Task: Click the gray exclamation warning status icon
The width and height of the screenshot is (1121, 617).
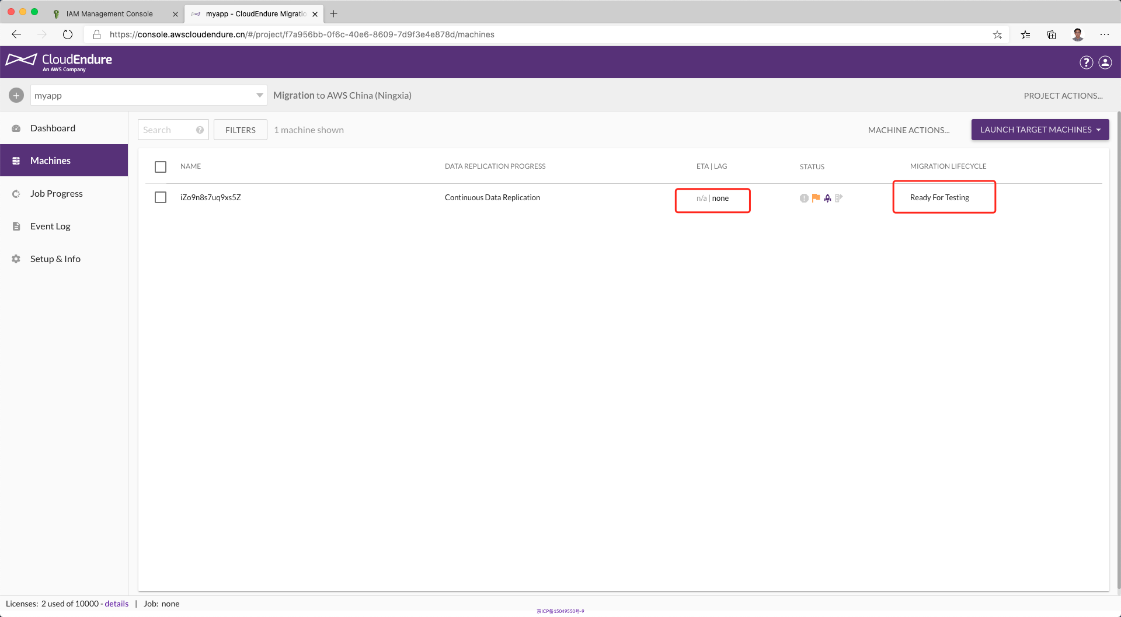Action: click(804, 198)
